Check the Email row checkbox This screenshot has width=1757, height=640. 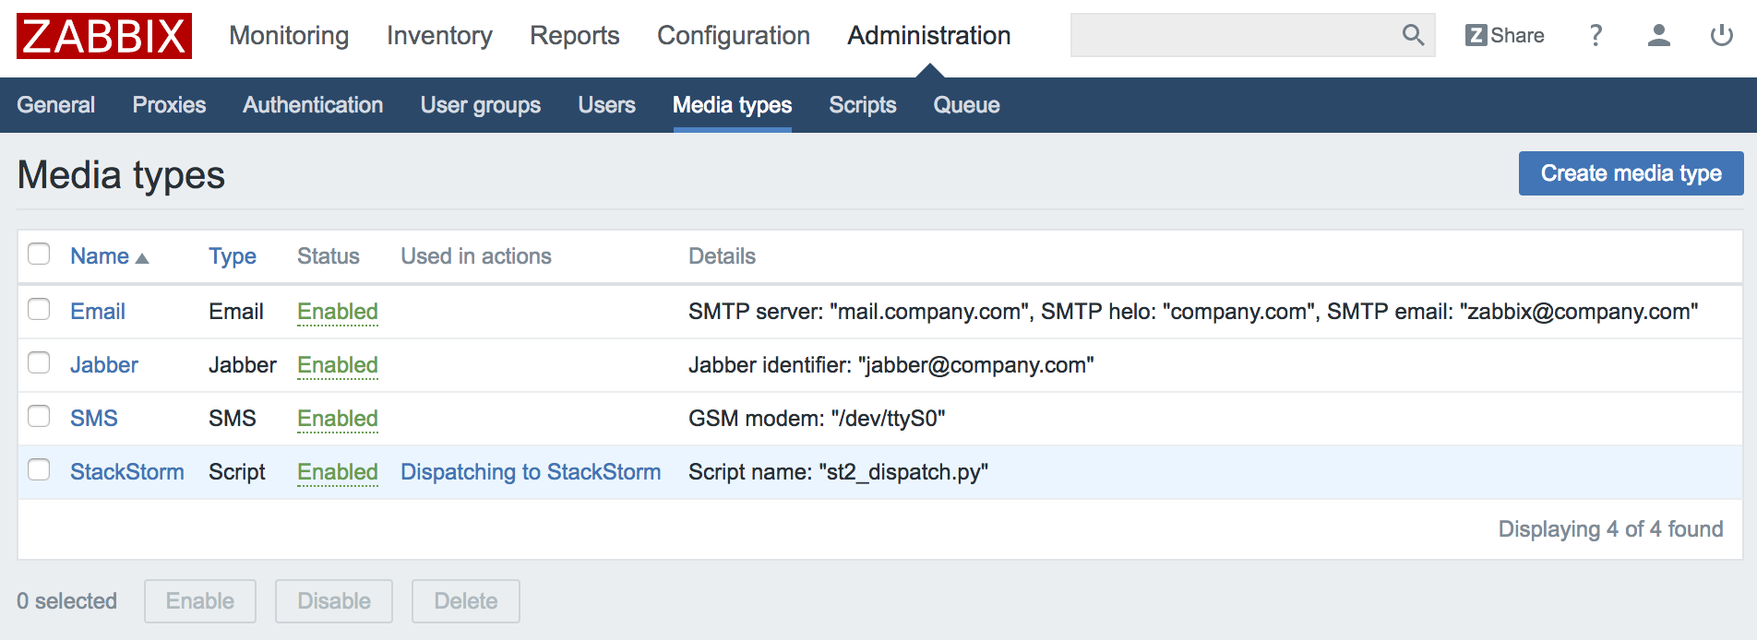[x=39, y=309]
